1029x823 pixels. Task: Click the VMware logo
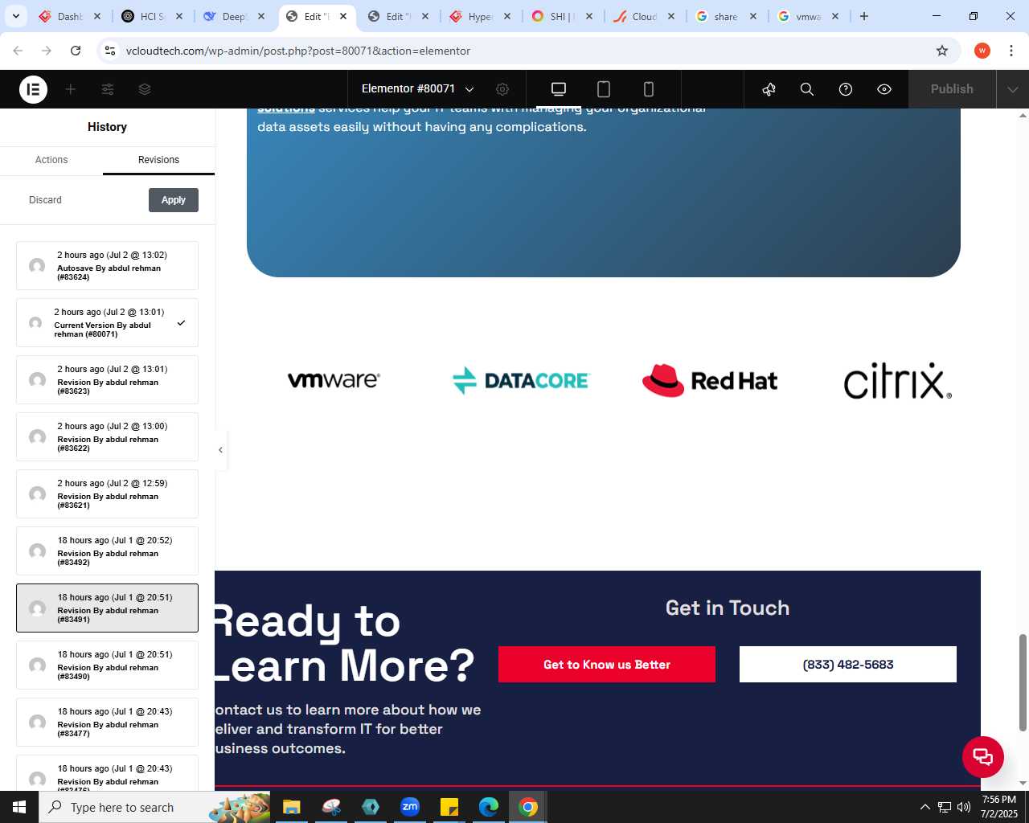[334, 380]
